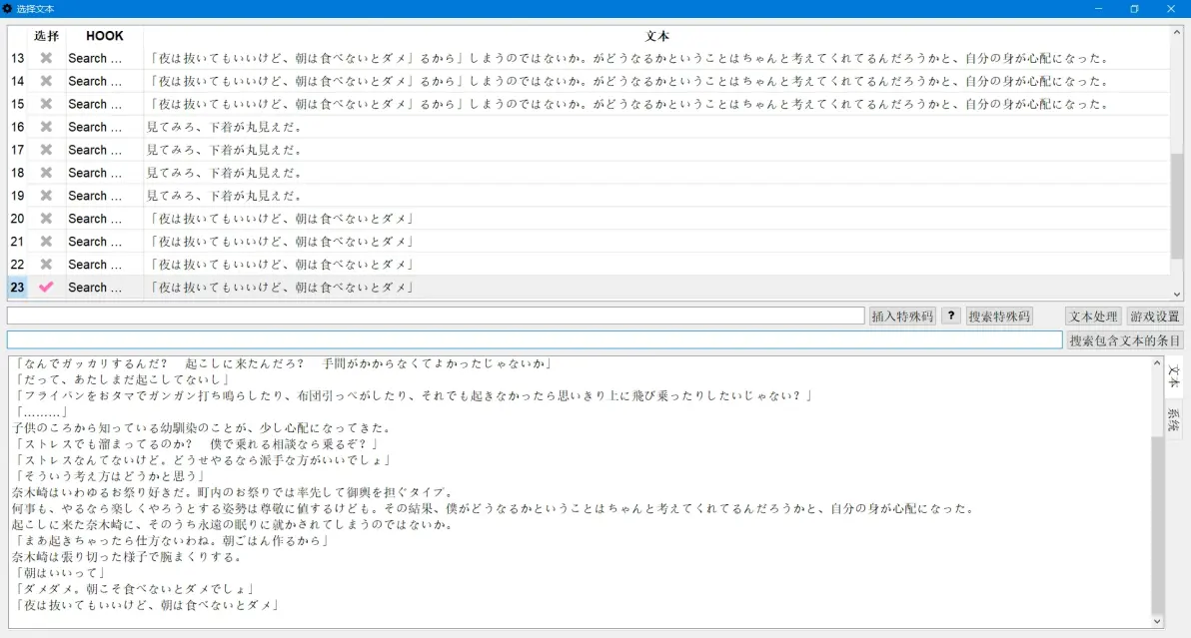Select row number 13 header
This screenshot has width=1191, height=638.
tap(17, 59)
